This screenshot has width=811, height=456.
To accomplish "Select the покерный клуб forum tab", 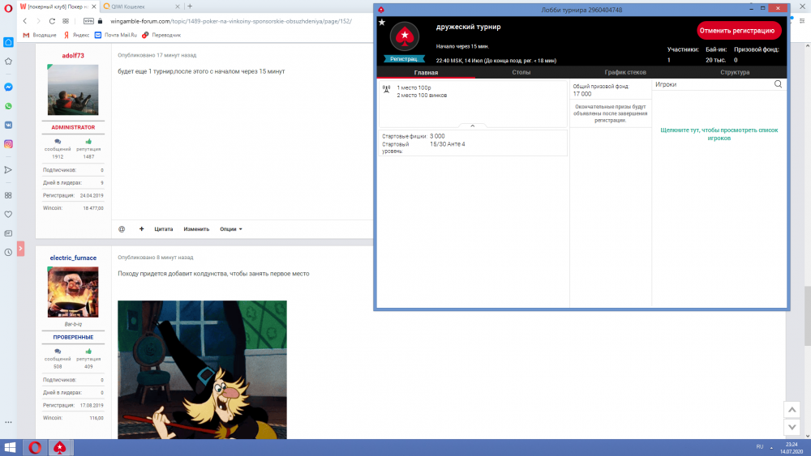I will (x=58, y=6).
